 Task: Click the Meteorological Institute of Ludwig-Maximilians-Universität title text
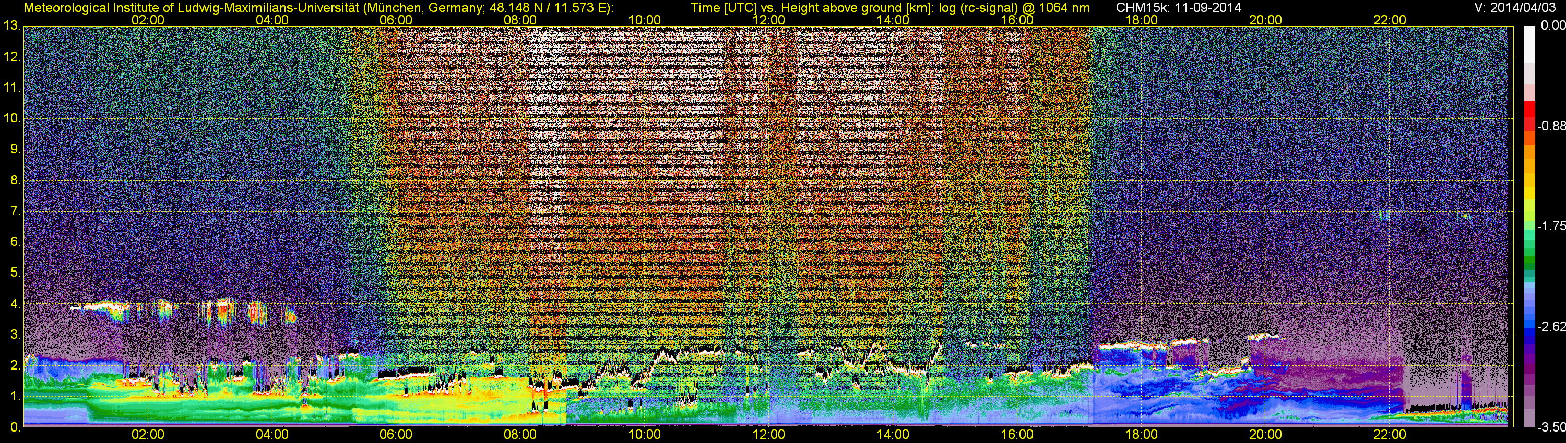[x=317, y=8]
